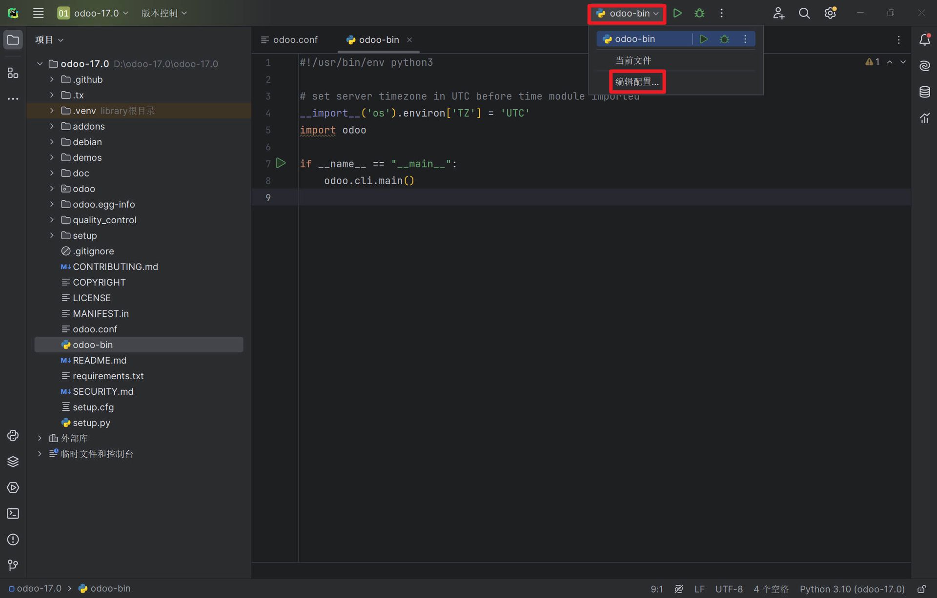This screenshot has width=937, height=598.
Task: Open the Database tool window
Action: click(x=924, y=92)
